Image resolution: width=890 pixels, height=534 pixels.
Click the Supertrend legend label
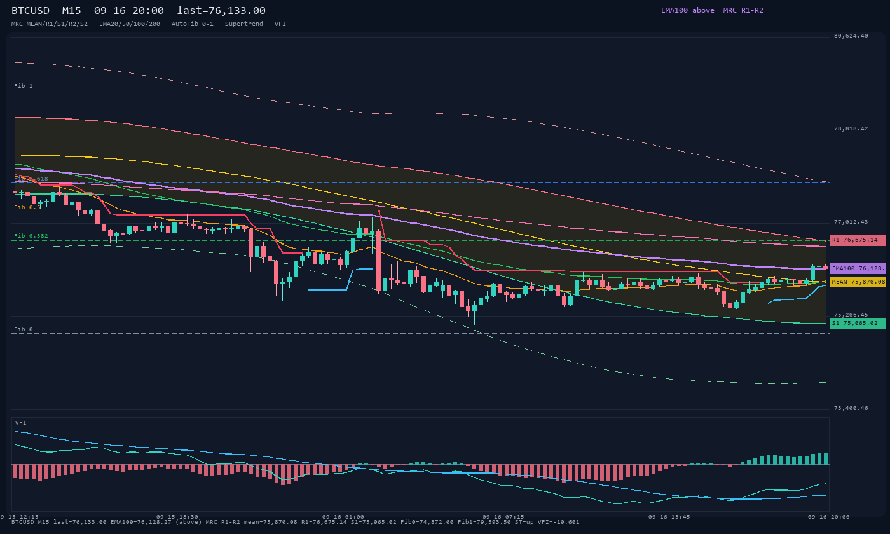tap(244, 24)
